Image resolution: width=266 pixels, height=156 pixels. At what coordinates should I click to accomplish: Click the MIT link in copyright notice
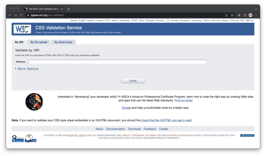pos(77,135)
